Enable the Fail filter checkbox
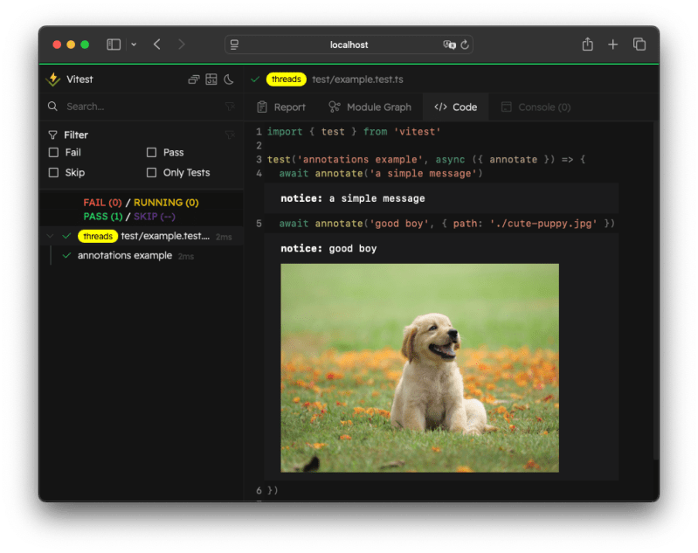 click(54, 152)
